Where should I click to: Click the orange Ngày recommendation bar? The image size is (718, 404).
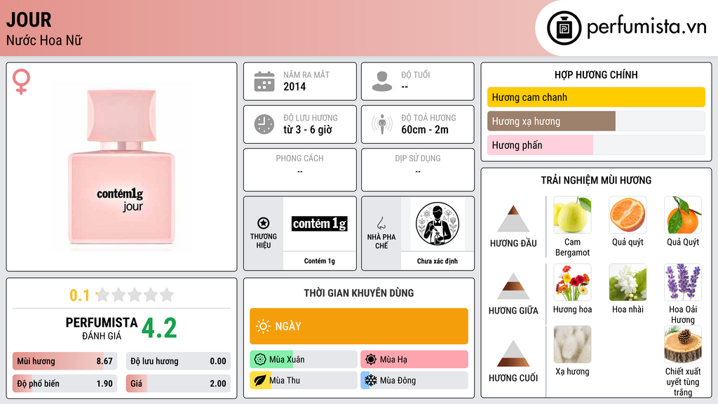(x=359, y=326)
